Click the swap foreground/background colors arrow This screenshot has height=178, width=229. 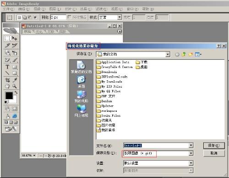click(x=16, y=92)
